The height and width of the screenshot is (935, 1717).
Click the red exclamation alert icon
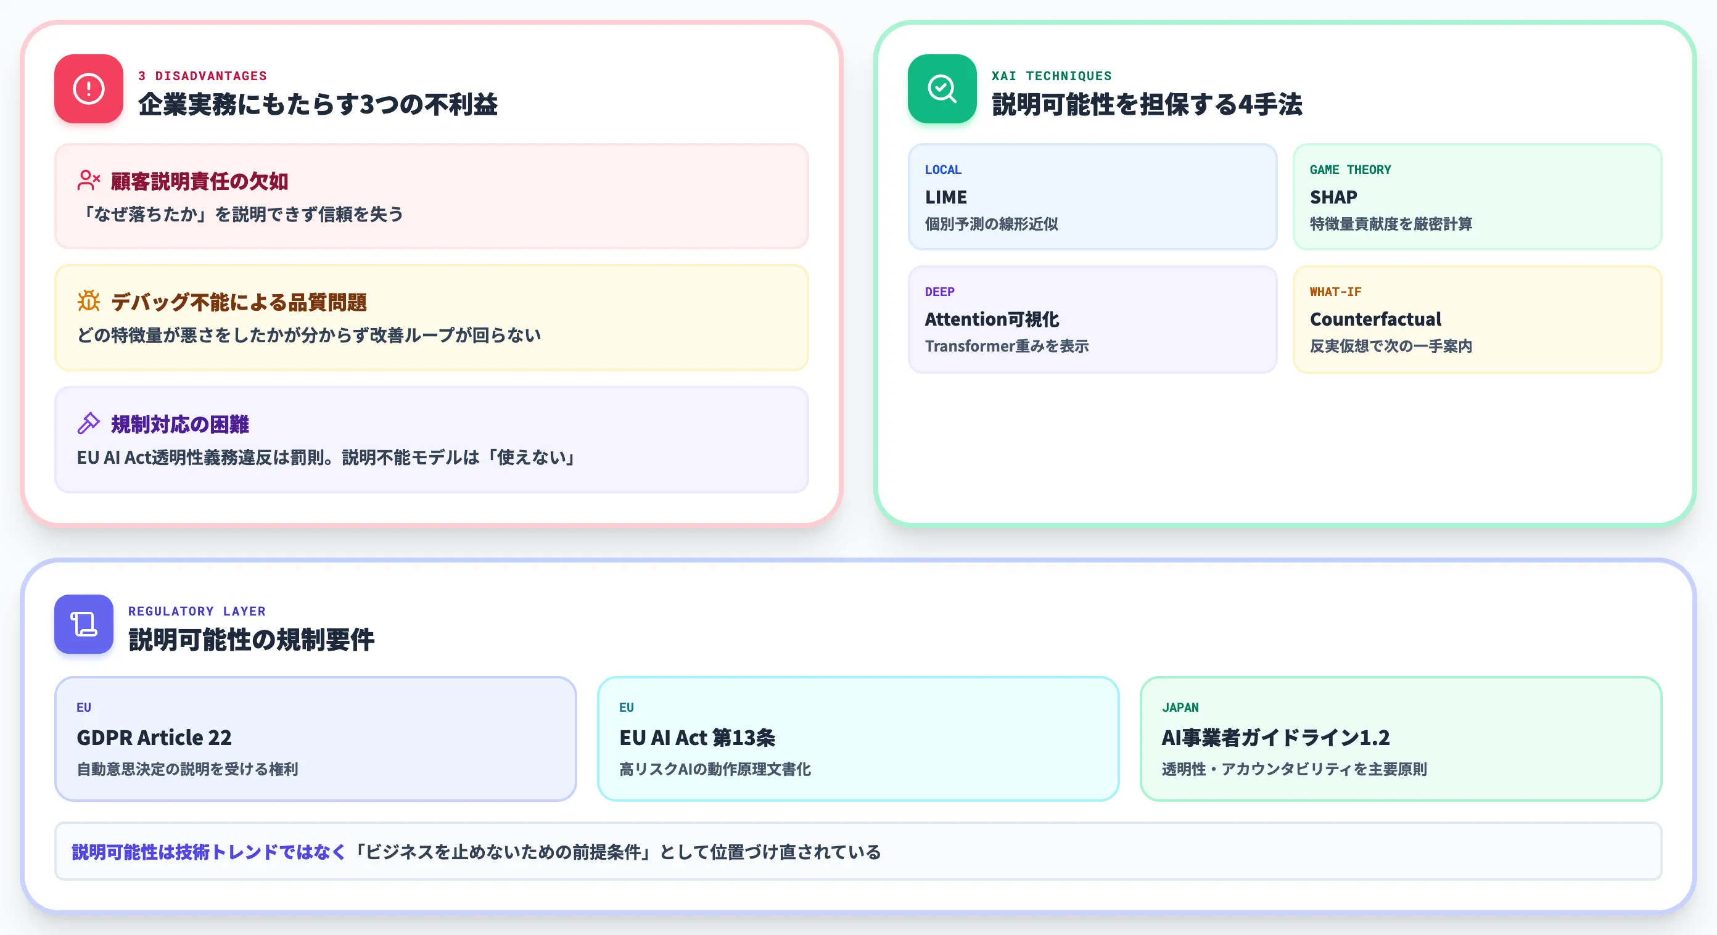[89, 89]
